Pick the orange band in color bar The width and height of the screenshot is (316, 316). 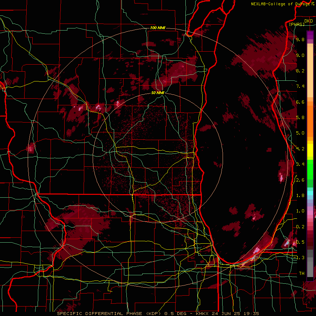310,121
